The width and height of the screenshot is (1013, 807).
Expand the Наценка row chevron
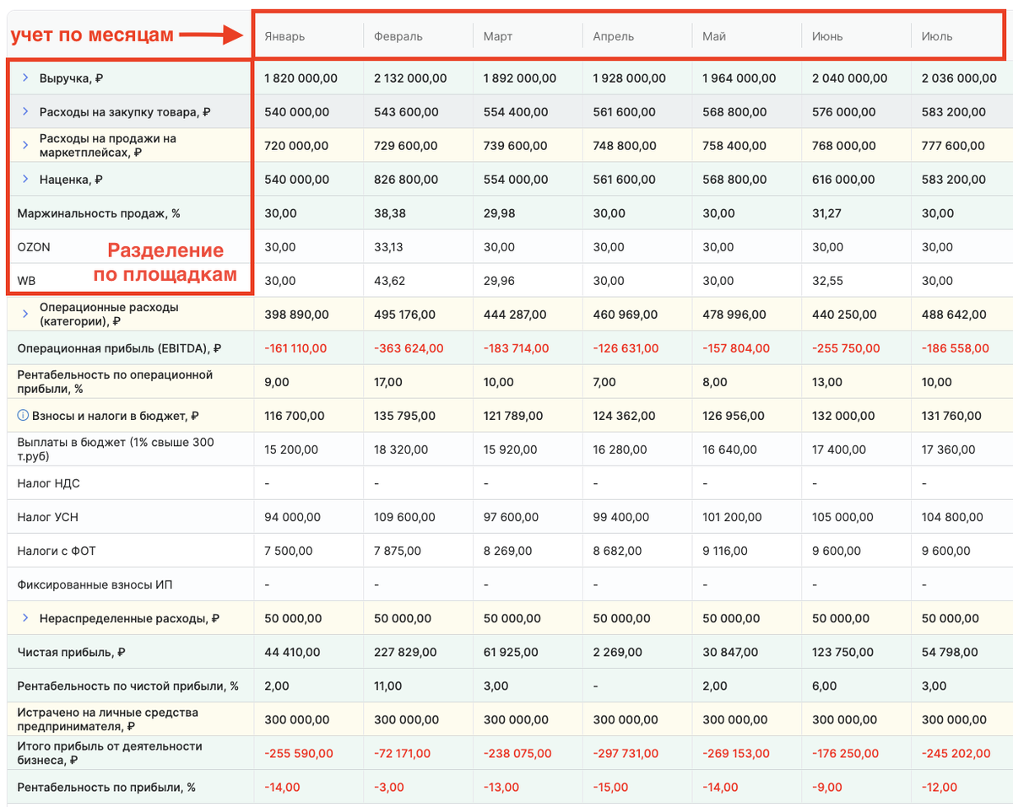click(25, 179)
